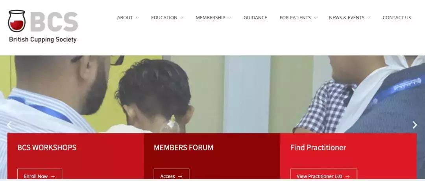Go to next slide with right arrow
Screen dimensions: 425x181
(415, 125)
